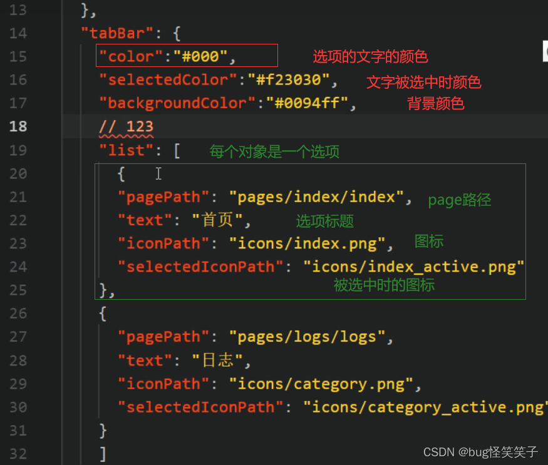Image resolution: width=548 pixels, height=465 pixels.
Task: Click the "selectedColor" key
Action: [x=168, y=80]
